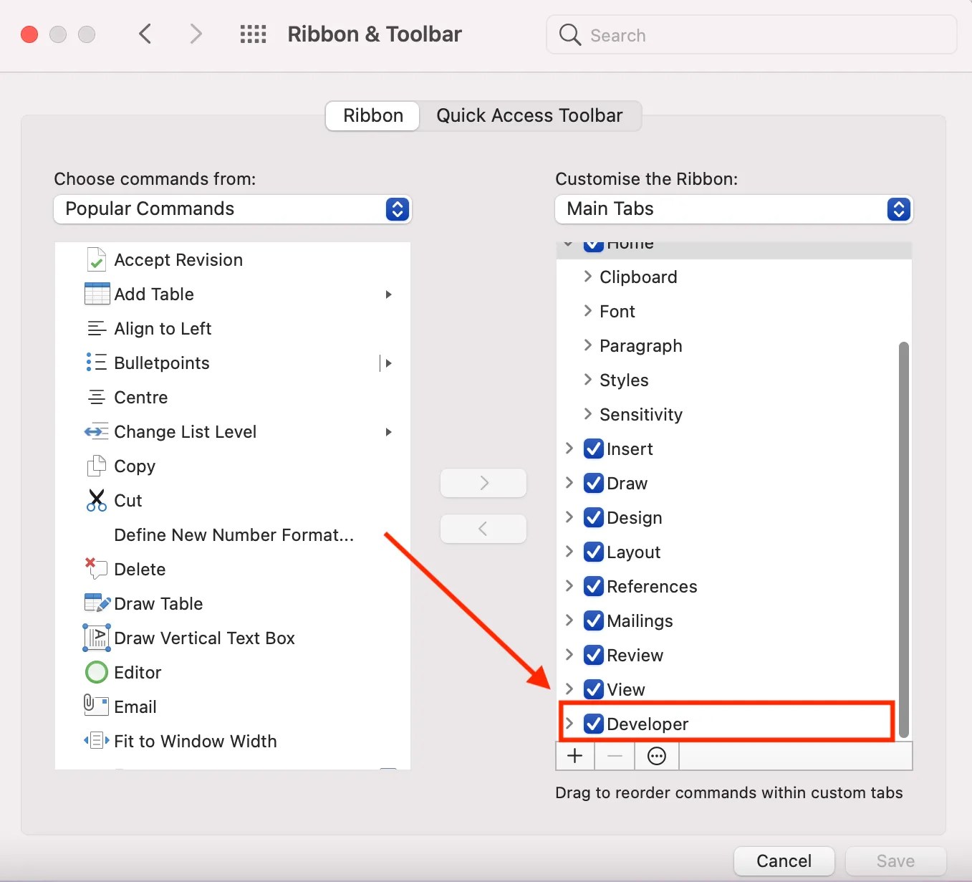Select the Copy command icon
The height and width of the screenshot is (882, 972).
pos(96,466)
